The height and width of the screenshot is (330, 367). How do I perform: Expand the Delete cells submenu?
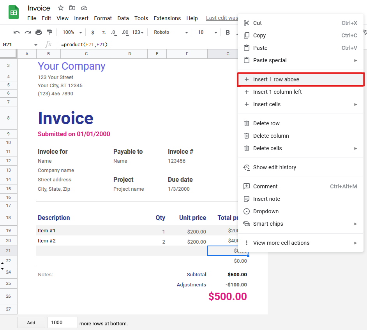(x=355, y=148)
